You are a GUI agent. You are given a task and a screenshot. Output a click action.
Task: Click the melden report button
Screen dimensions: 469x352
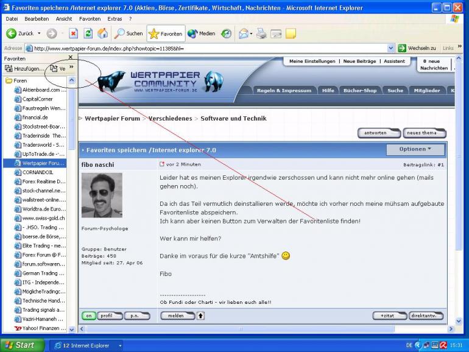point(178,316)
